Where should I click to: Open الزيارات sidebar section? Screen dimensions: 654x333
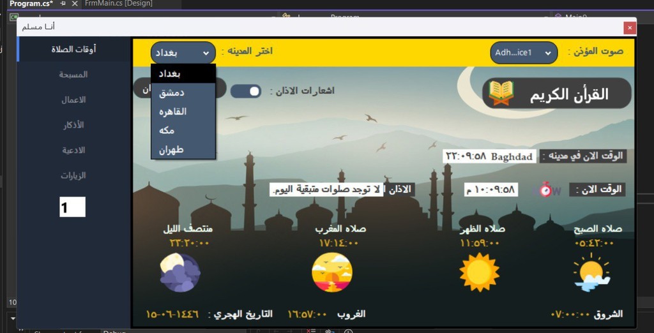tap(74, 175)
